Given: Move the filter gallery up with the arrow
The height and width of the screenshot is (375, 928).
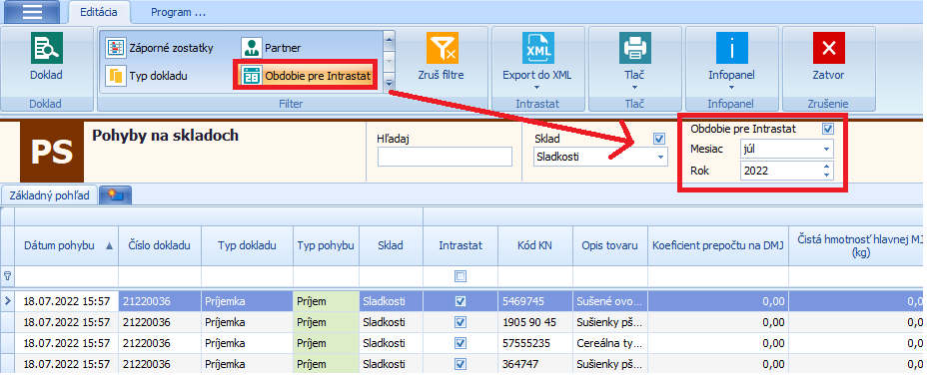Looking at the screenshot, I should coord(390,41).
